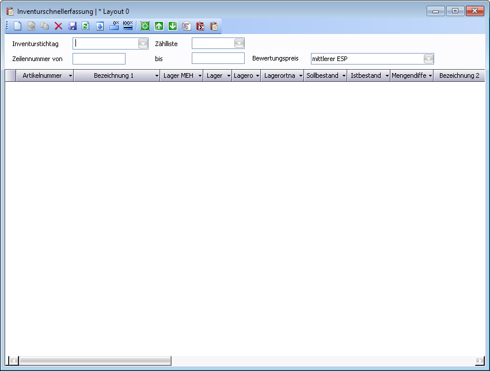Open the Inventurstichtag dropdown
490x371 pixels.
(143, 44)
